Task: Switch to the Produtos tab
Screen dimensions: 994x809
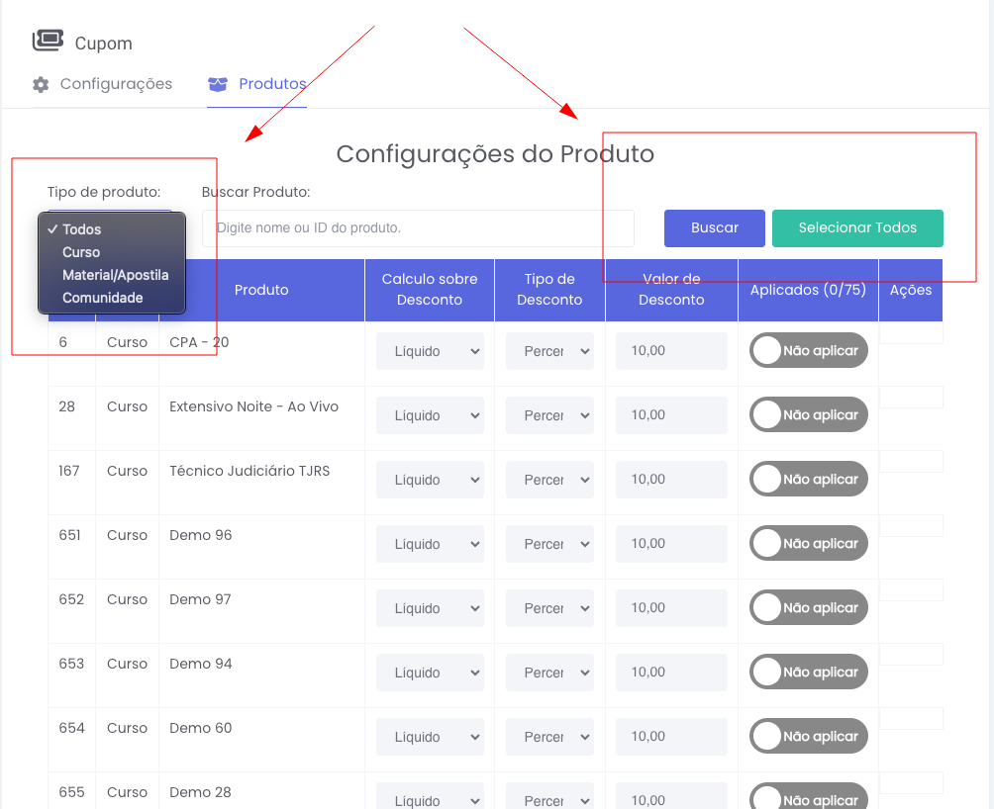Action: [271, 84]
